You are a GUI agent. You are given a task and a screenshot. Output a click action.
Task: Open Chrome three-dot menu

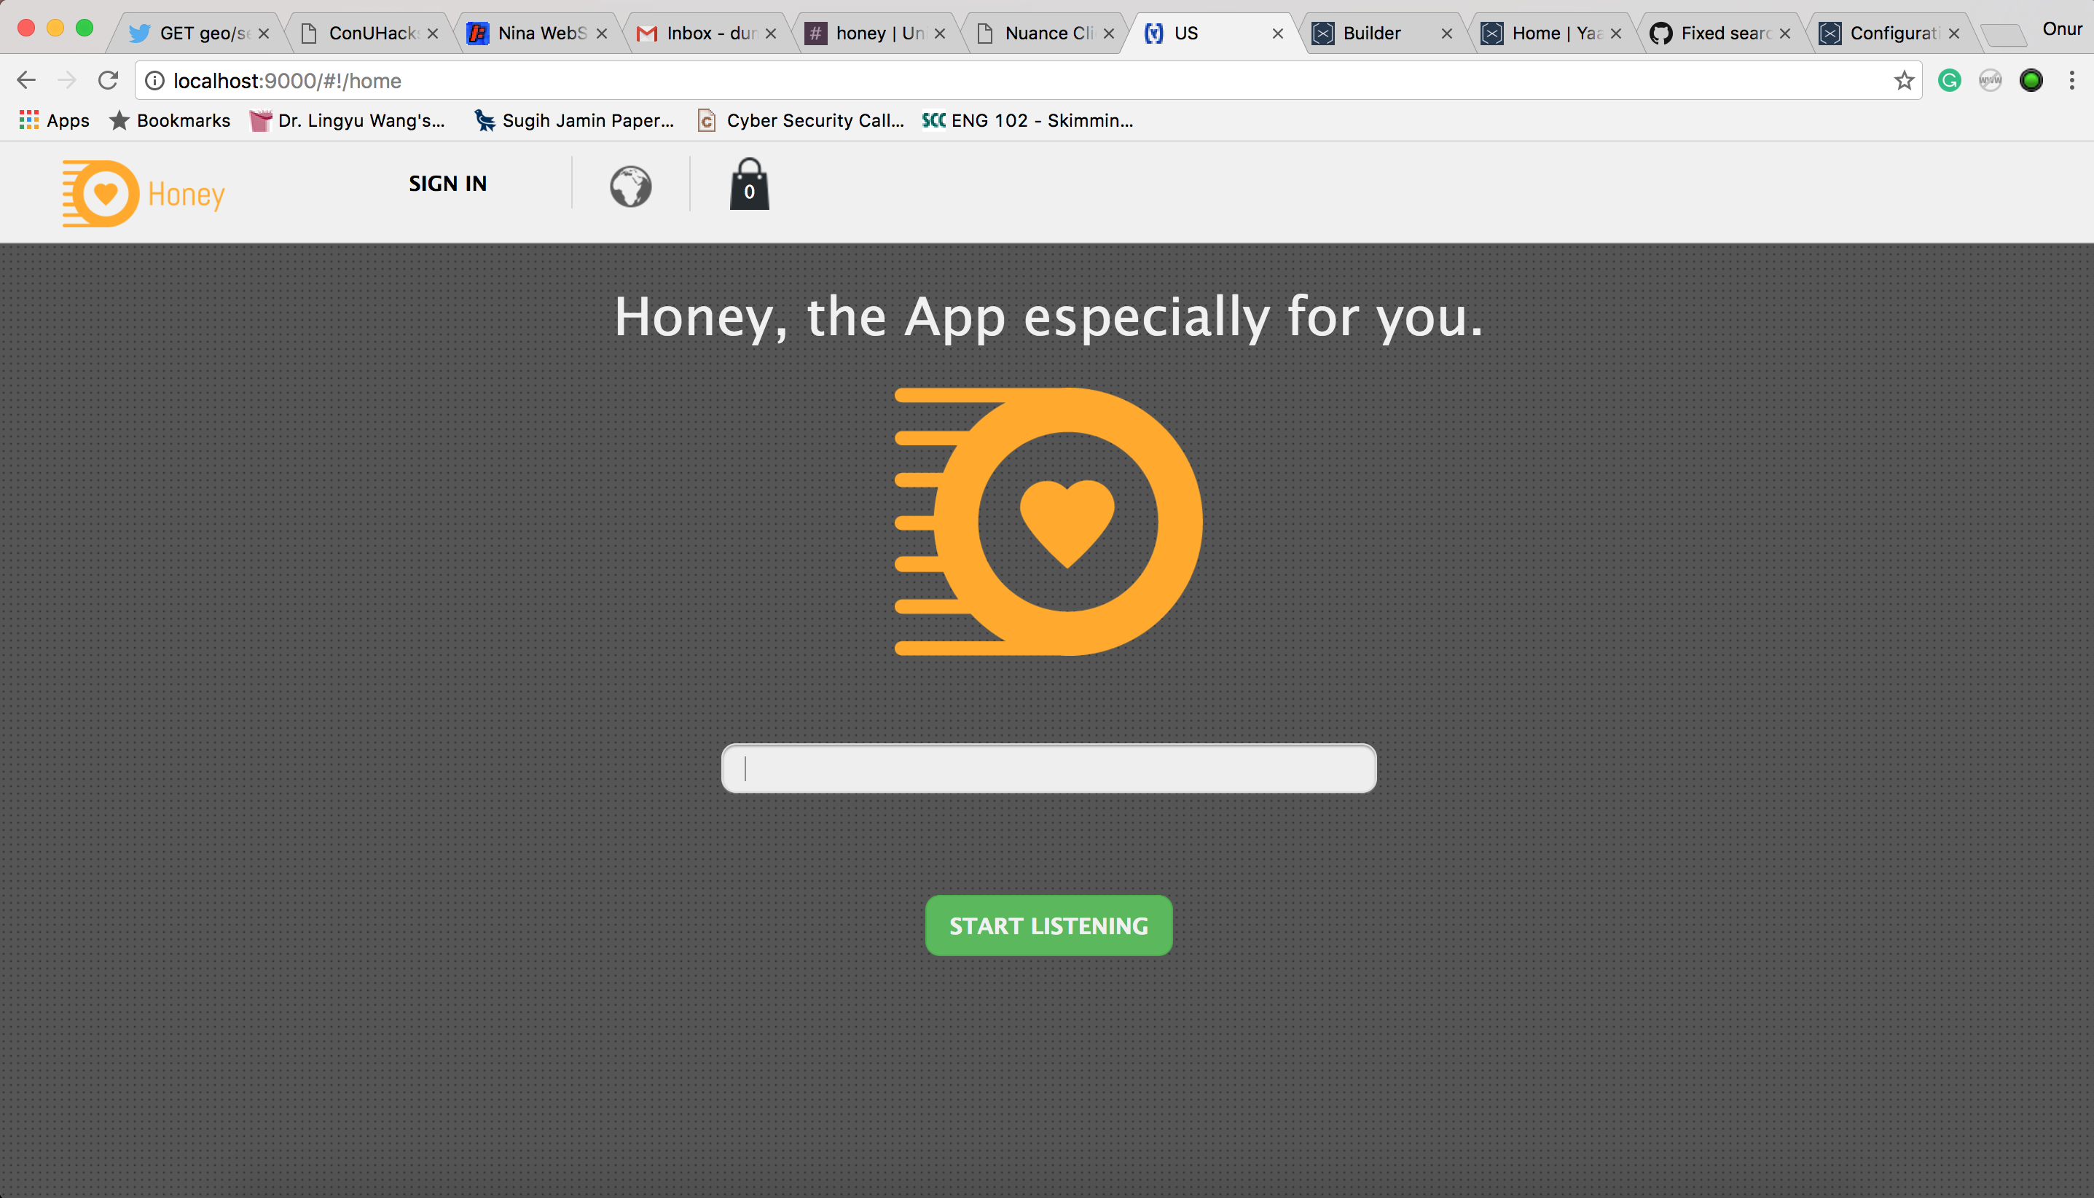point(2071,81)
